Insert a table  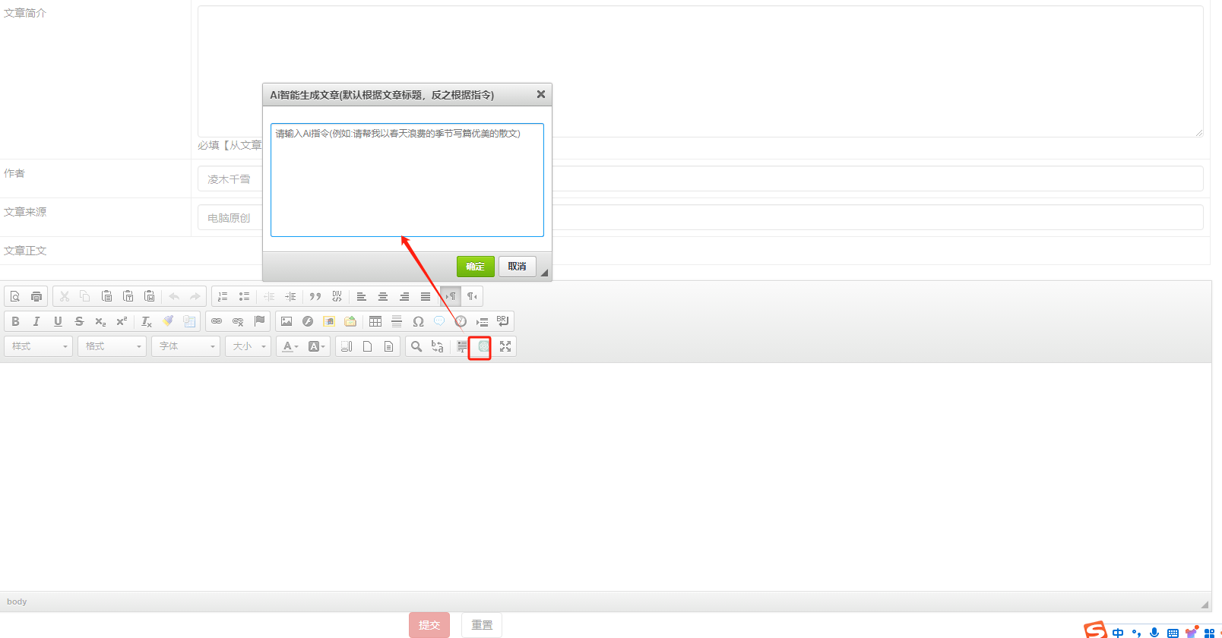click(x=375, y=321)
